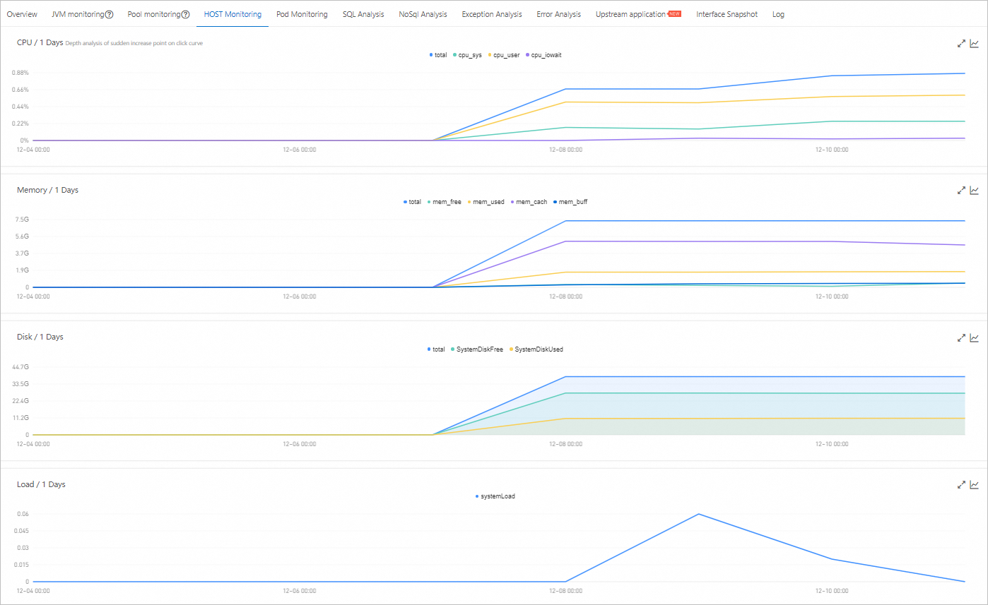Toggle cpu_user series in legend
The height and width of the screenshot is (605, 988).
(x=505, y=55)
